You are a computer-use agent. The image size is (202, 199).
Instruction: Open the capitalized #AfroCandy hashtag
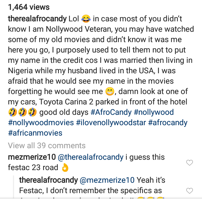tap(111, 113)
